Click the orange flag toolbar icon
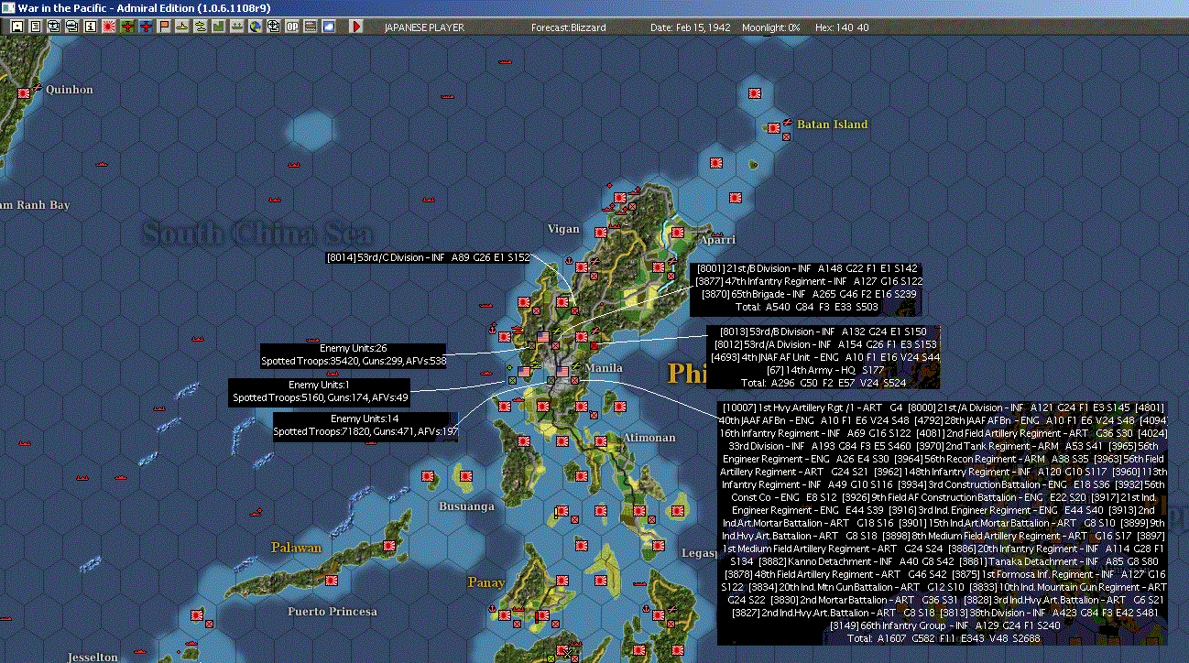 coord(164,27)
